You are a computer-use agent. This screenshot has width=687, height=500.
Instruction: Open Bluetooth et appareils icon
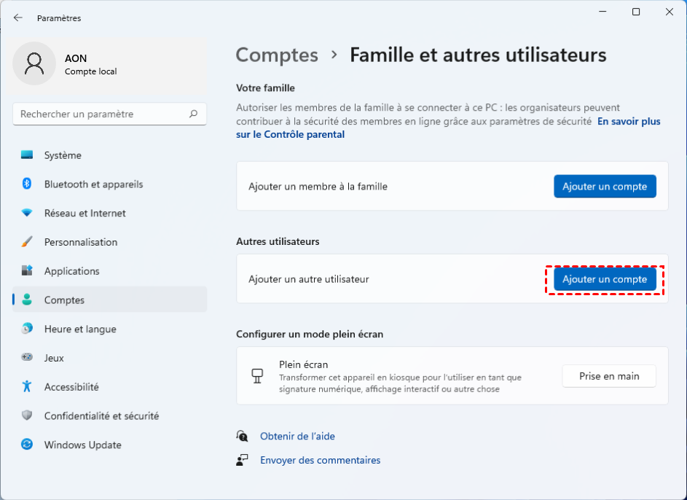point(27,184)
